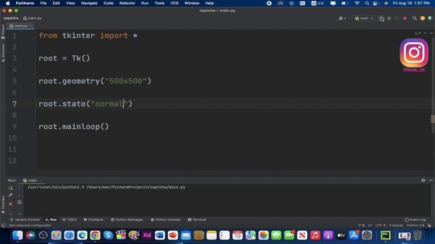
Task: Stop the process in the Run panel
Action: point(11,203)
